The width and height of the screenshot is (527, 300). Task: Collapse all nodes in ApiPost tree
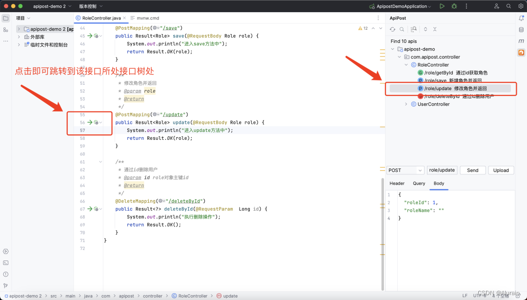tap(435, 29)
